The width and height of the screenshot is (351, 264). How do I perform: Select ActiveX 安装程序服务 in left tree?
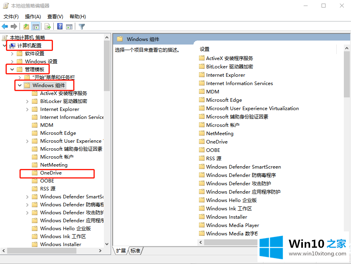pos(64,93)
